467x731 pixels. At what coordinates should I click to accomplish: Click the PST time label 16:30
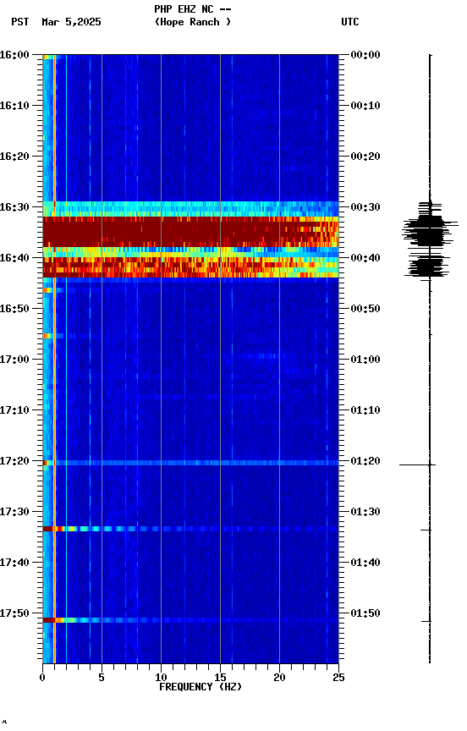pos(14,207)
